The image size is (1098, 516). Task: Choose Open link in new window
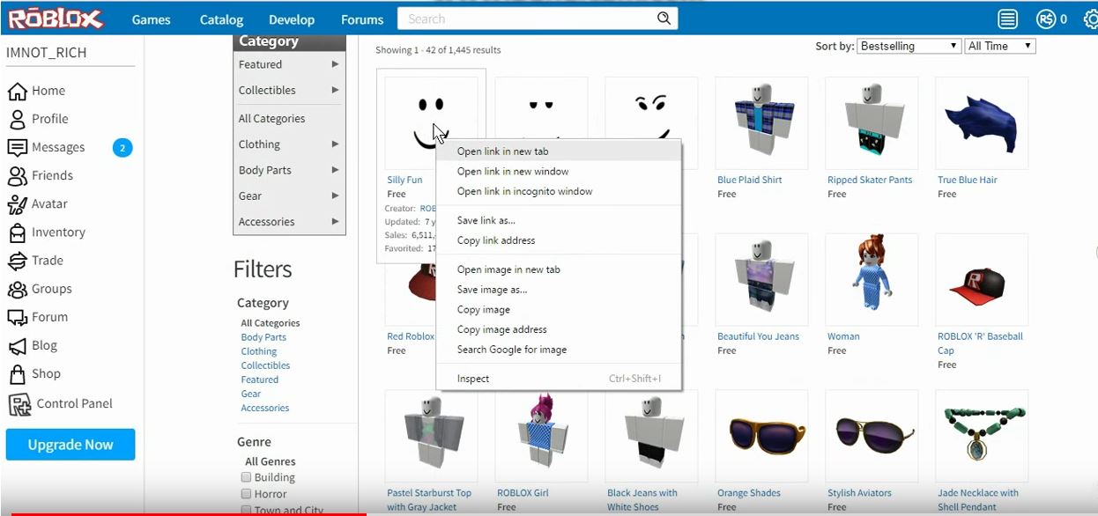(x=559, y=172)
